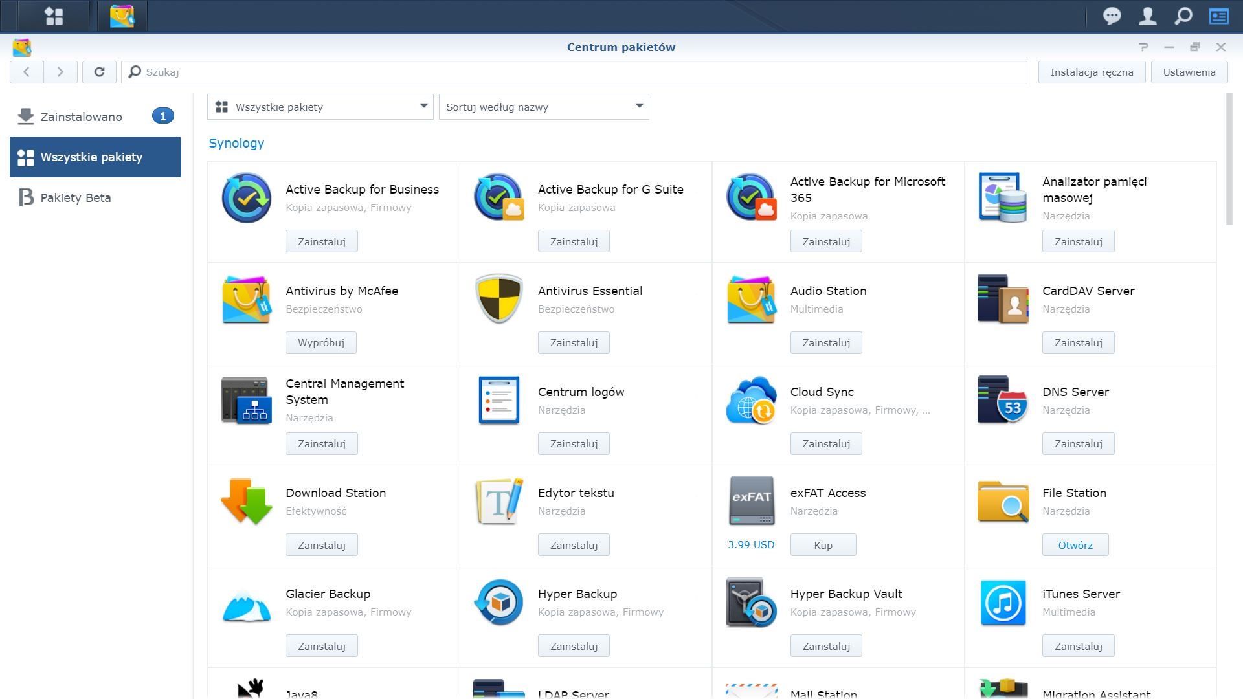This screenshot has width=1243, height=699.
Task: Select Zainstalowano in the sidebar
Action: pos(95,116)
